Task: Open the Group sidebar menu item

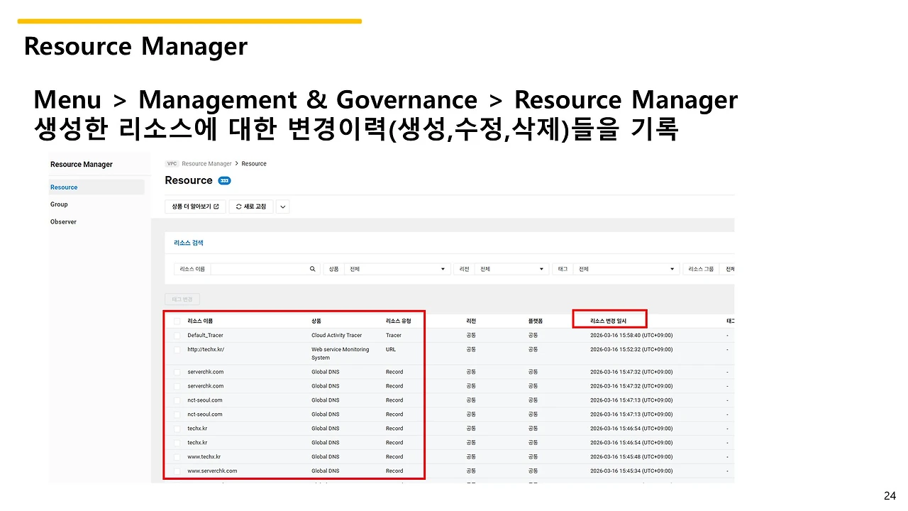Action: [x=59, y=204]
